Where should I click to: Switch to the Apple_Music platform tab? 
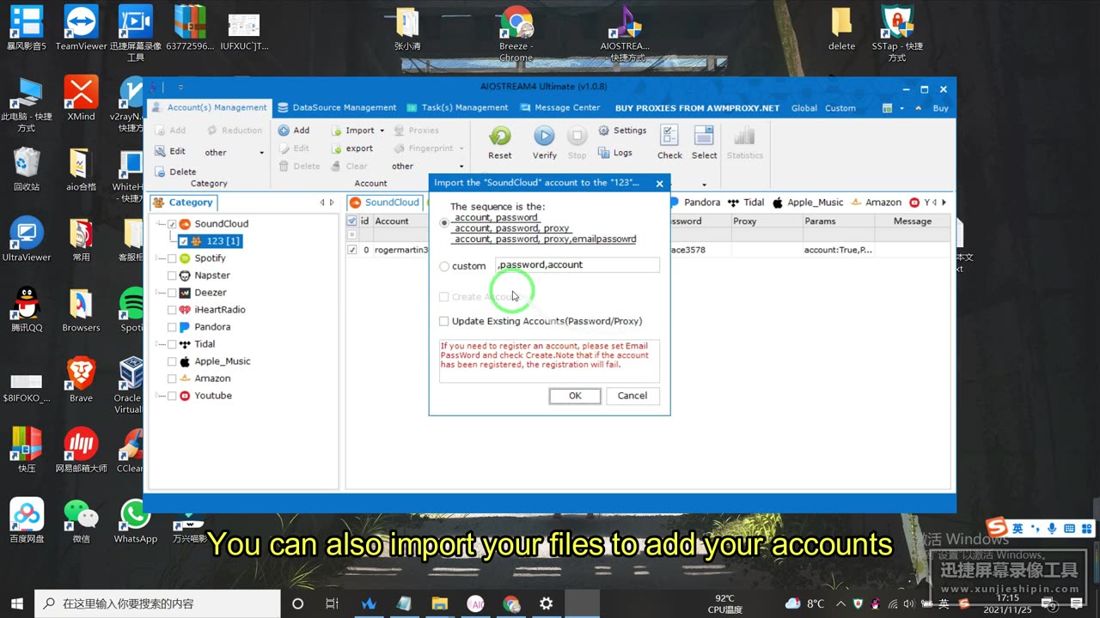[x=808, y=203]
